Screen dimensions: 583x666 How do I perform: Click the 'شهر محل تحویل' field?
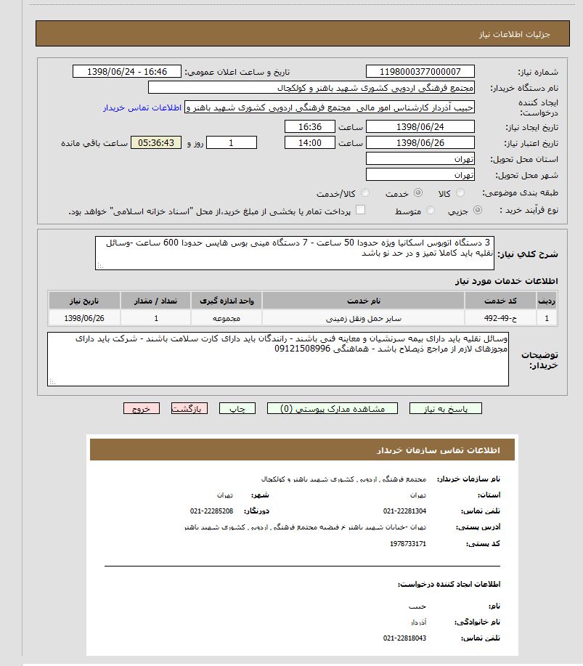420,175
